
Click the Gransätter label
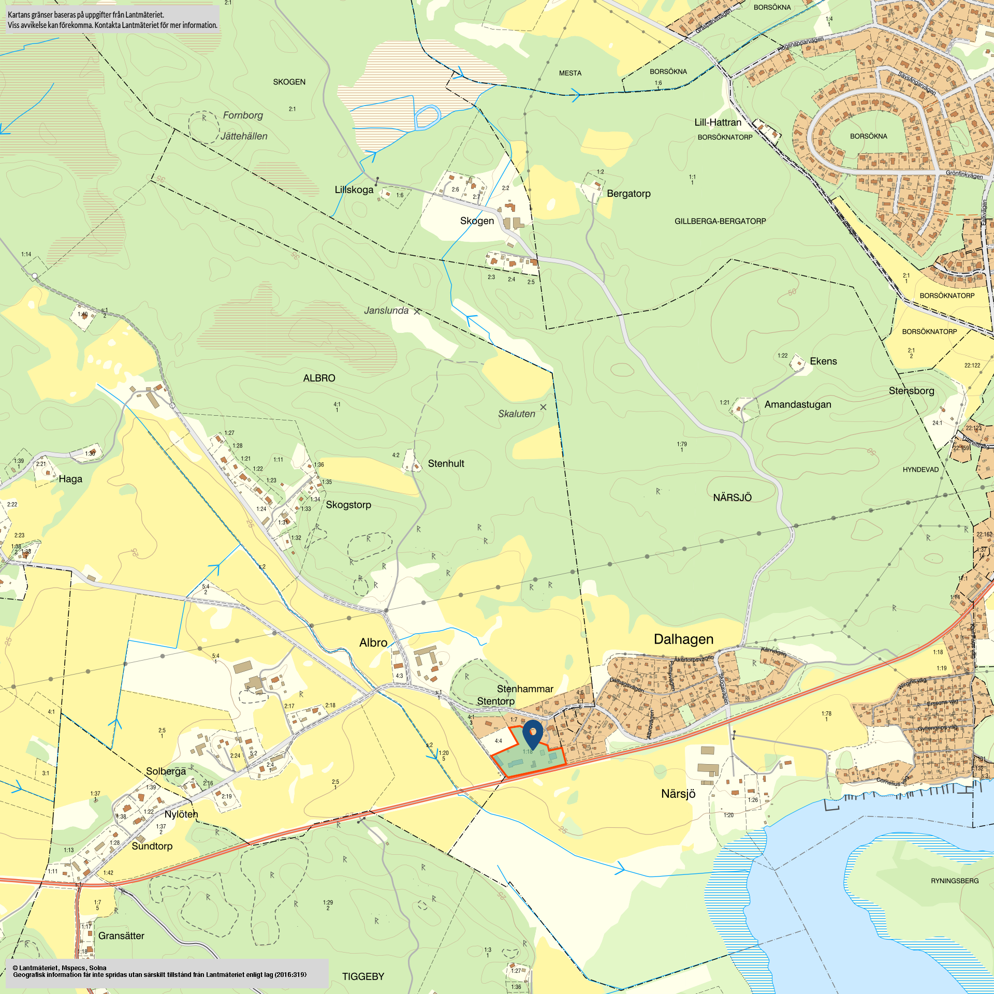click(121, 935)
